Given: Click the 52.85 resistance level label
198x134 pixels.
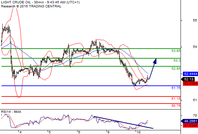Looking at the screenshot, I should tap(176, 69).
